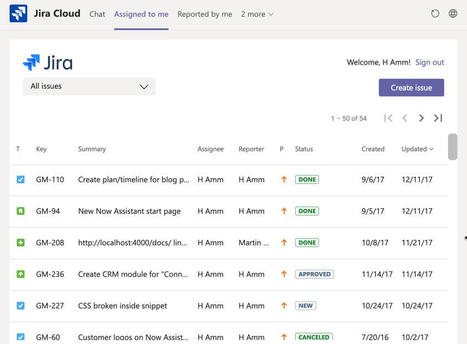The height and width of the screenshot is (344, 467).
Task: Click created date 10/8/17
Action: pyautogui.click(x=375, y=243)
